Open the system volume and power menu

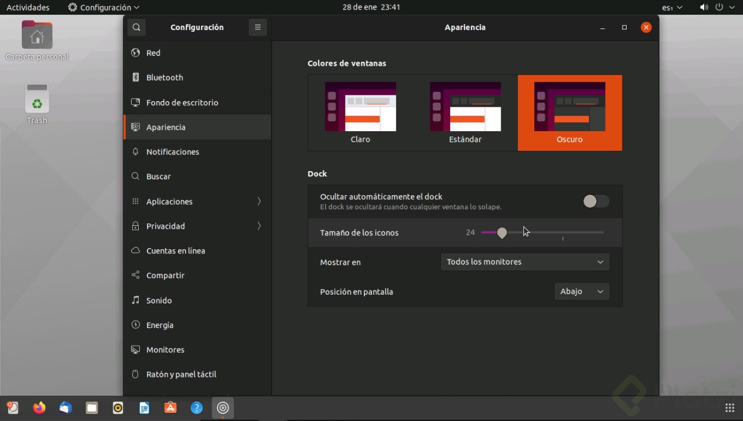point(717,8)
